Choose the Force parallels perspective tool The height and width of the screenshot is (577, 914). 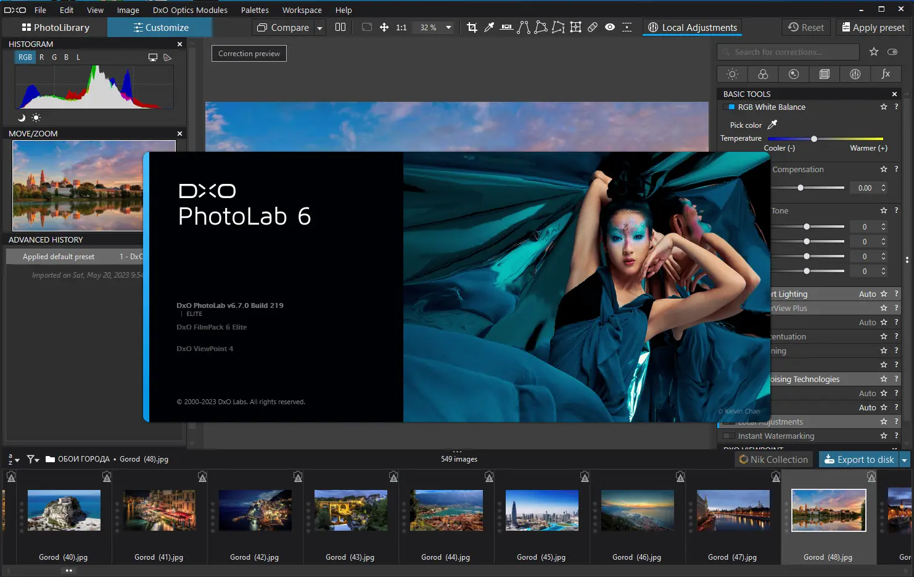[x=524, y=27]
